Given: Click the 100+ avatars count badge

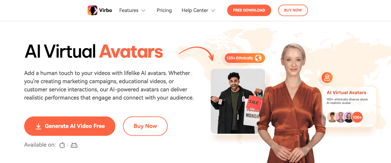Looking at the screenshot, I should pos(357,117).
